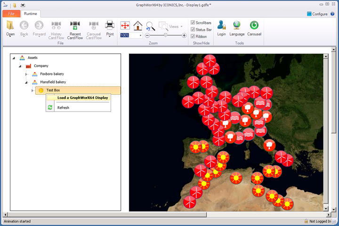Viewport: 339px width, 226px height.
Task: Start the Carousel tool
Action: [x=254, y=25]
